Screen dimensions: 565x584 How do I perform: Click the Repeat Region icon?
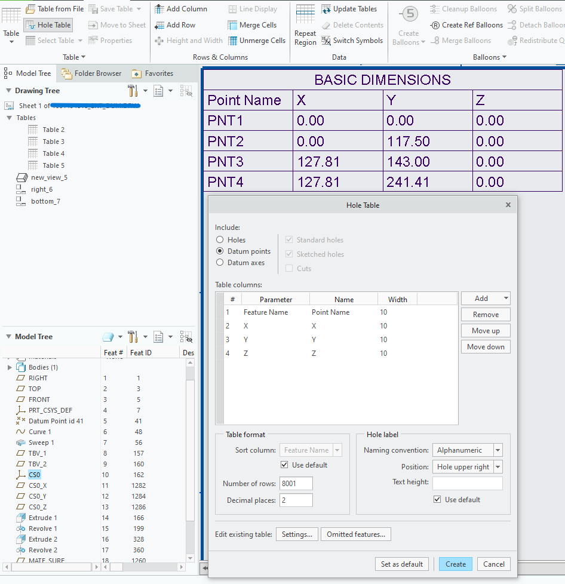pos(305,14)
